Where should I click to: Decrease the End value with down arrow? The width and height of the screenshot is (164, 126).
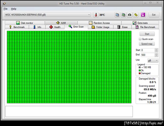(156, 56)
